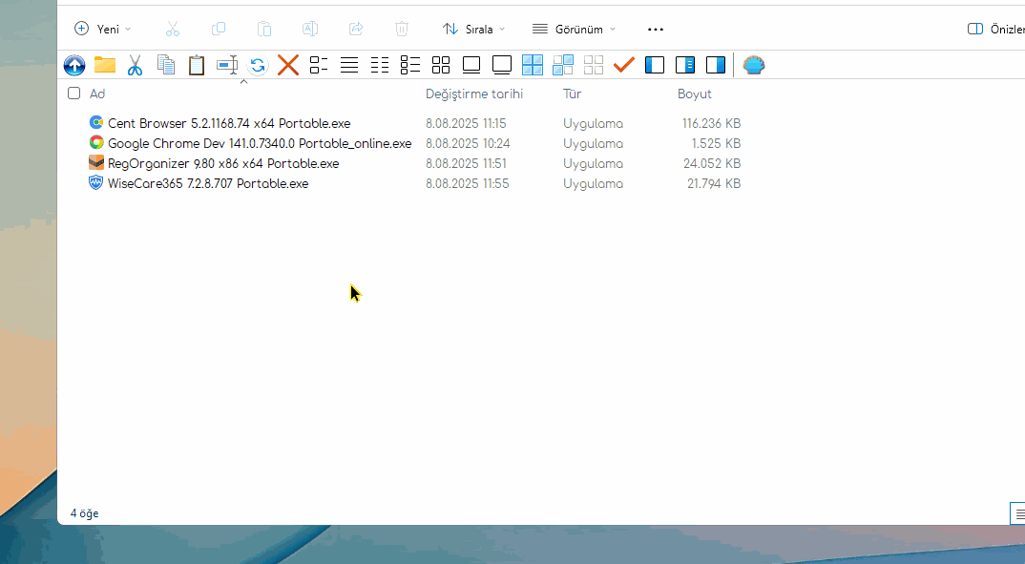Open the three-dots more options menu

656,29
